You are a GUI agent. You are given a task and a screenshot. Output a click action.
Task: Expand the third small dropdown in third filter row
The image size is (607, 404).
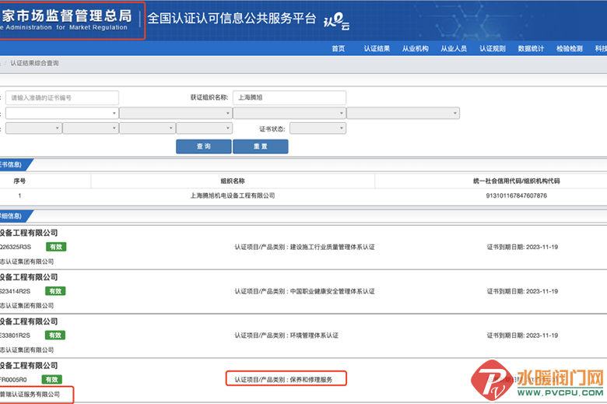point(147,128)
